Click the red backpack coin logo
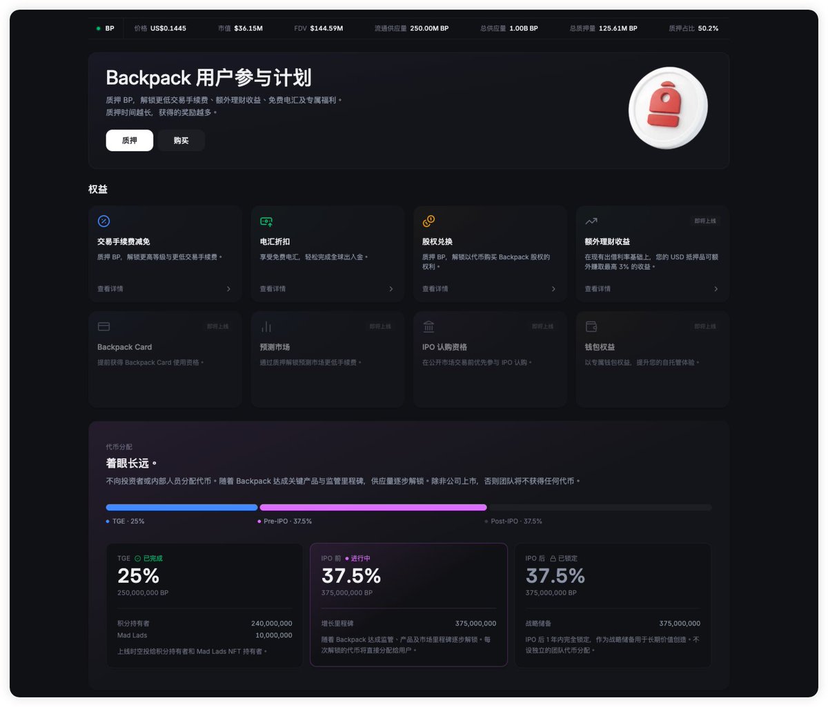Screen dimensions: 828x707 pos(667,108)
